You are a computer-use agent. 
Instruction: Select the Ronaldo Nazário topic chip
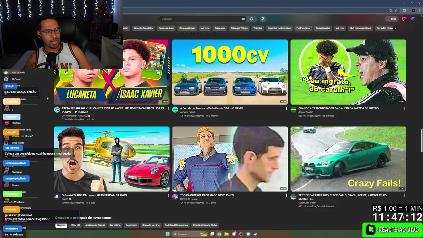coord(151,225)
